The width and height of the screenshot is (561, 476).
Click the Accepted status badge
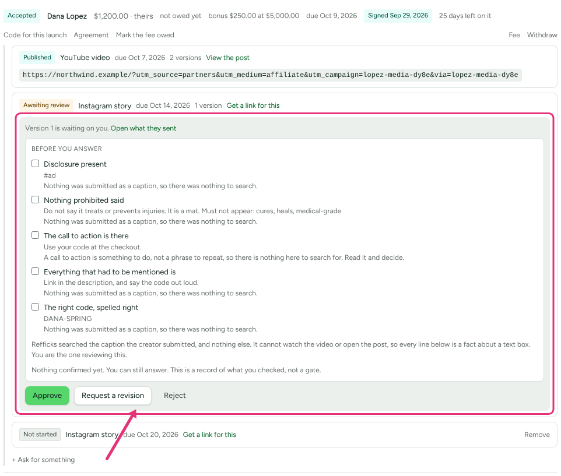(x=22, y=16)
